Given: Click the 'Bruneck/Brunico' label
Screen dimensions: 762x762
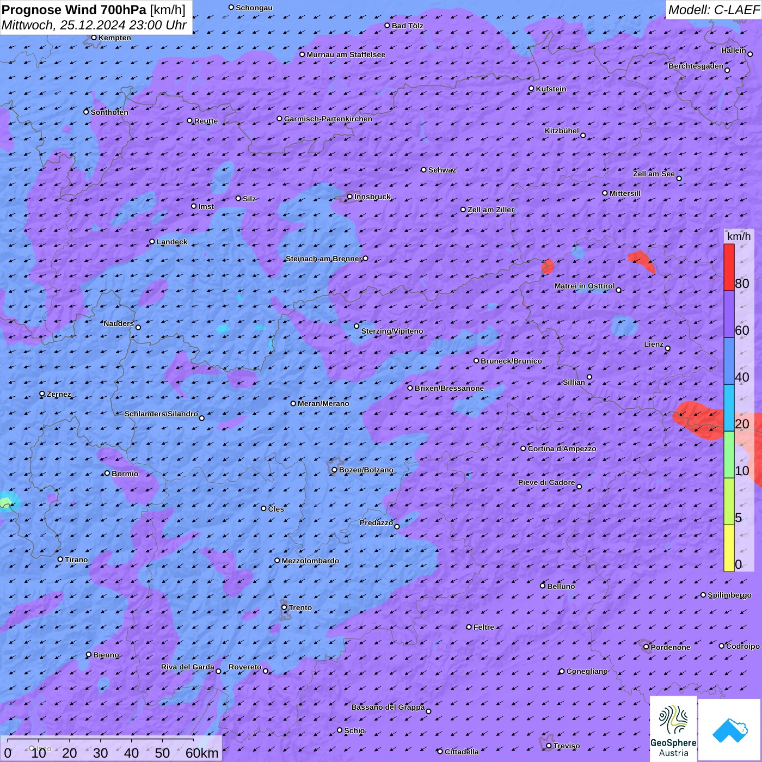Looking at the screenshot, I should tap(511, 361).
